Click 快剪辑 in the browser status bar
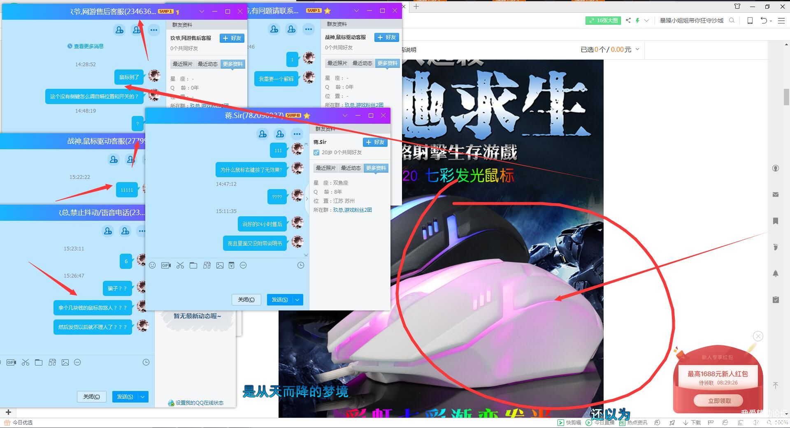The width and height of the screenshot is (790, 428). [x=569, y=423]
